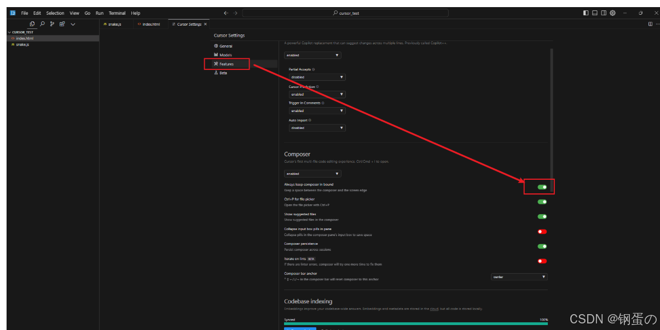Open the Partial Accepts dropdown
Screen dimensions: 660x330
click(317, 77)
